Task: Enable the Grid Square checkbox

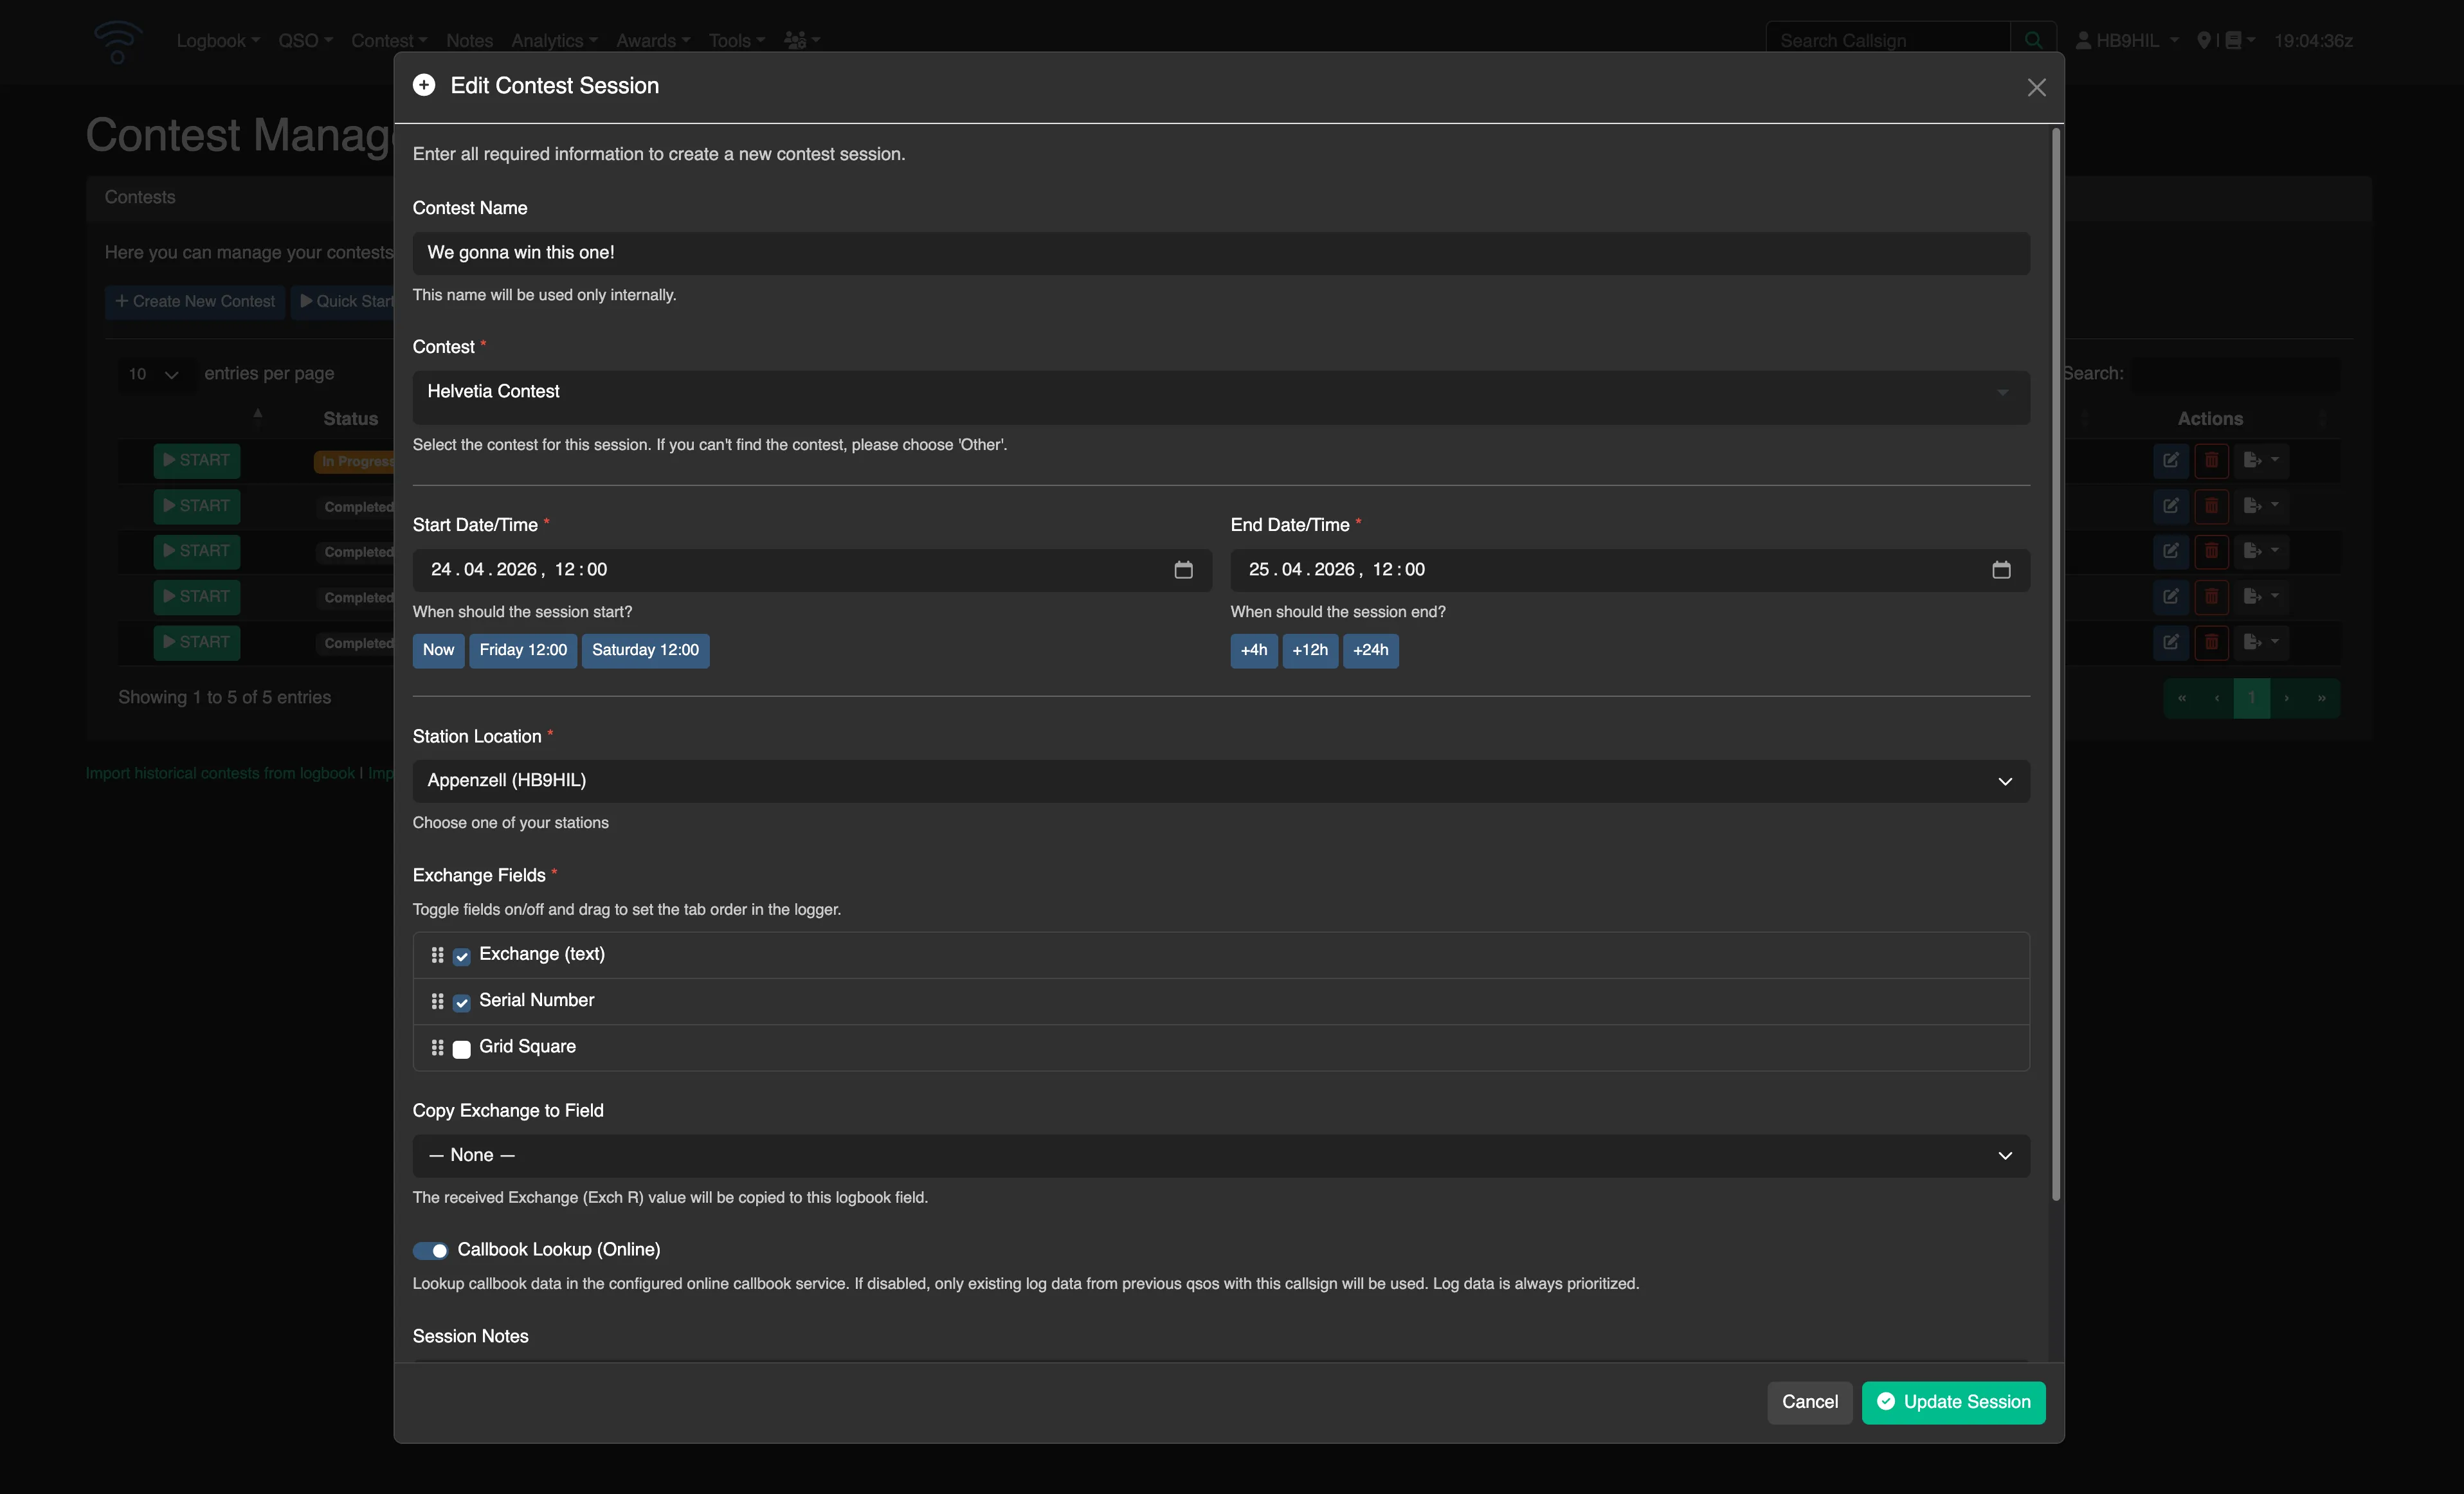Action: pos(461,1049)
